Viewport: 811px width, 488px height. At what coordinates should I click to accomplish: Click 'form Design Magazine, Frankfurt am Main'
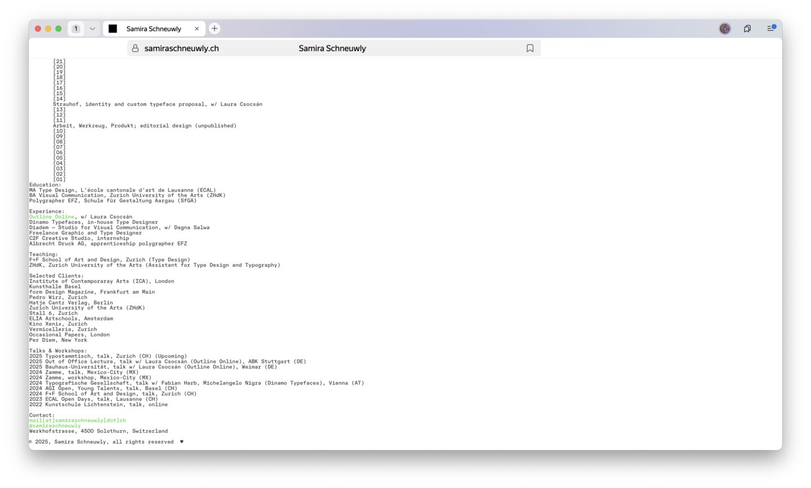(92, 292)
